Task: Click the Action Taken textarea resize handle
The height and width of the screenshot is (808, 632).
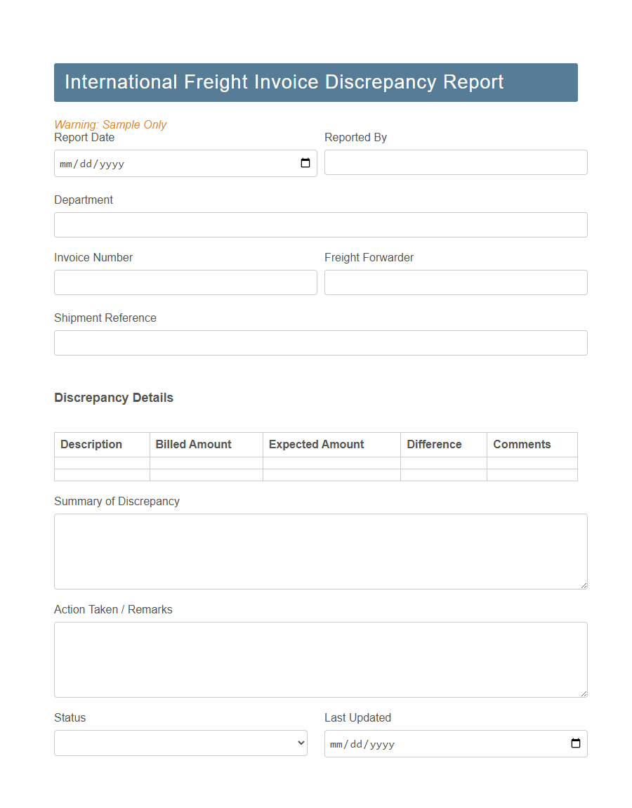Action: pos(584,694)
